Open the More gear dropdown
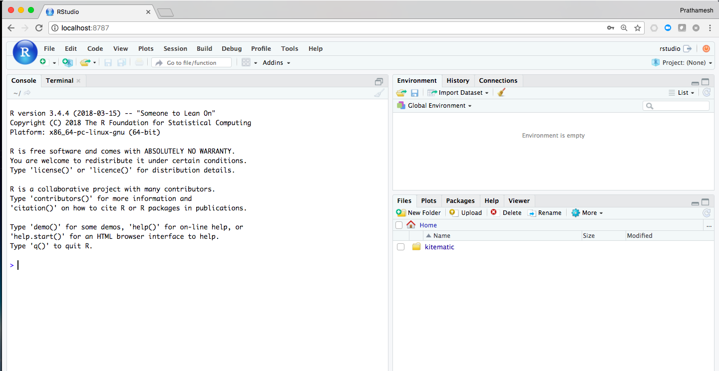 (587, 213)
